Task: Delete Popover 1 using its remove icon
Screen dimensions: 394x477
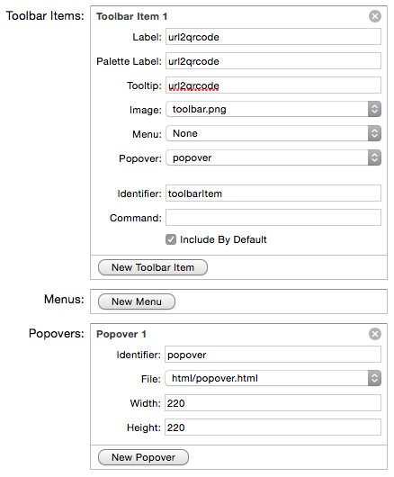Action: point(375,334)
